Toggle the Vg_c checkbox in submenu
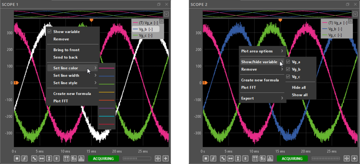The height and width of the screenshot is (164, 360). pyautogui.click(x=288, y=76)
